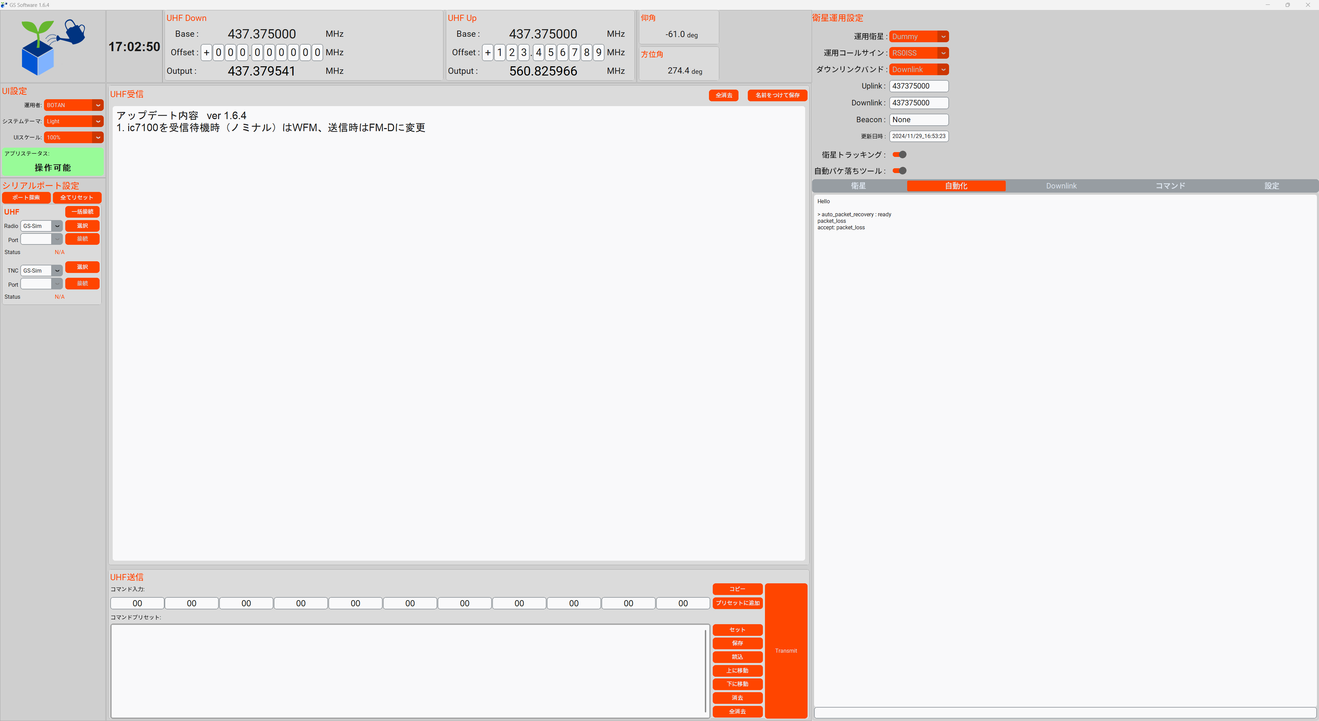Open the 衛星 tab
The image size is (1319, 721).
[x=858, y=186]
